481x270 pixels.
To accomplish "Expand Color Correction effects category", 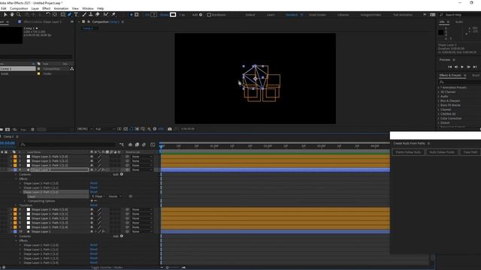I will point(439,118).
